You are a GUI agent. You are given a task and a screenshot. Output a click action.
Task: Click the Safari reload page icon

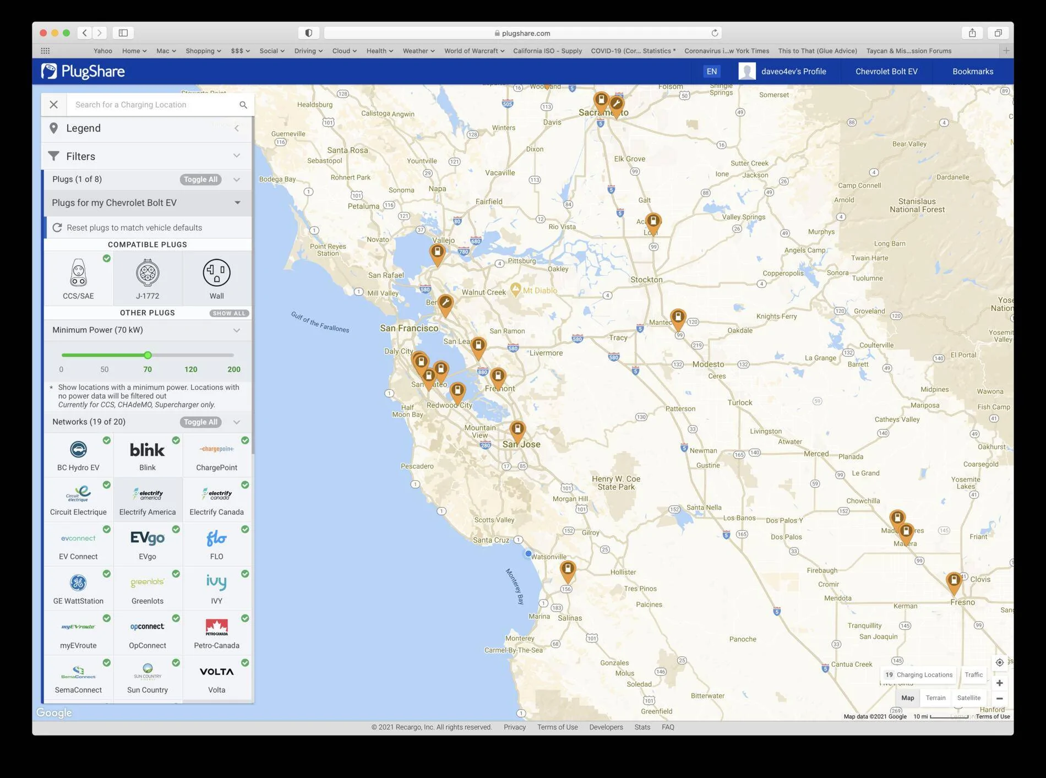[715, 33]
